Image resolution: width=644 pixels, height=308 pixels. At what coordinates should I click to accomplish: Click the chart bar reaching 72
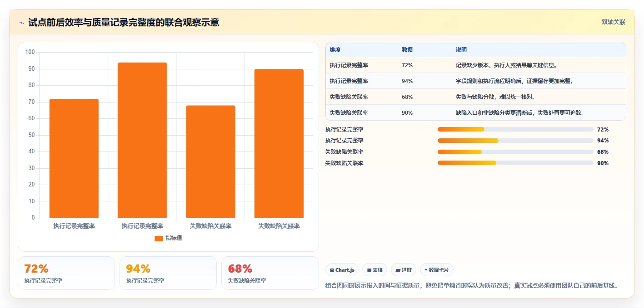pyautogui.click(x=74, y=158)
